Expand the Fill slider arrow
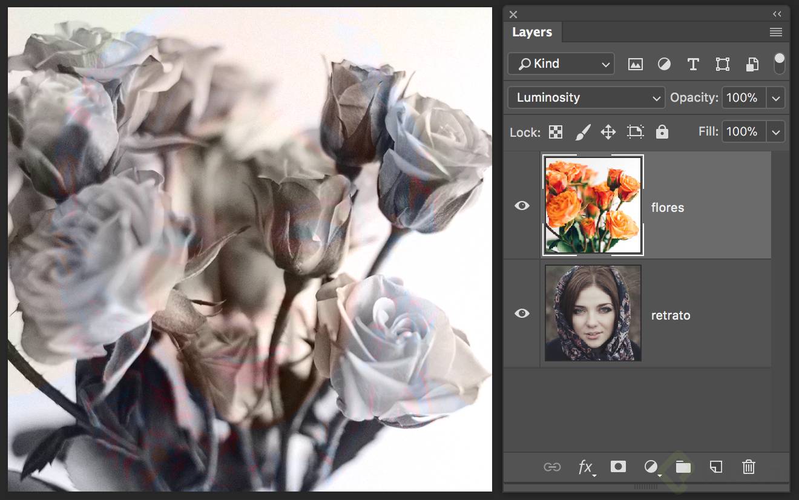The image size is (799, 500). click(x=776, y=131)
